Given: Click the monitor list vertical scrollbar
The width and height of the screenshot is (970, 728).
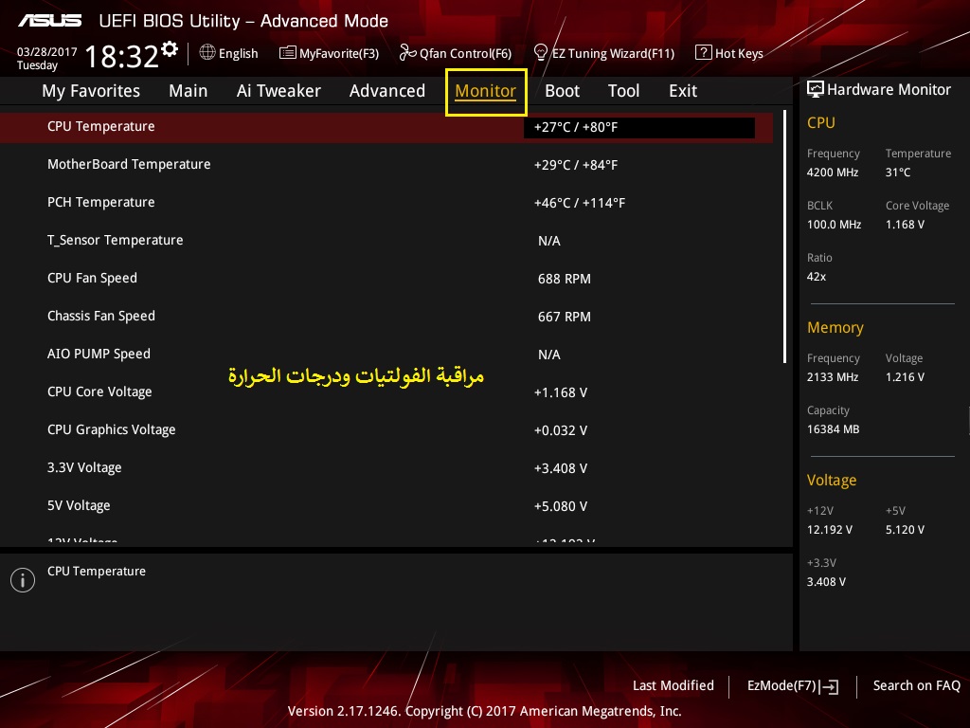Looking at the screenshot, I should click(x=784, y=236).
